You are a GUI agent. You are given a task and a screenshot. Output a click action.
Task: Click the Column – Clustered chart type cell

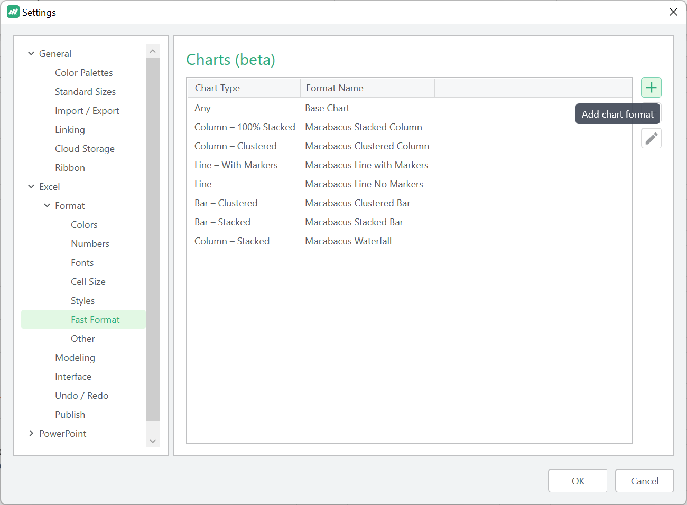point(235,146)
